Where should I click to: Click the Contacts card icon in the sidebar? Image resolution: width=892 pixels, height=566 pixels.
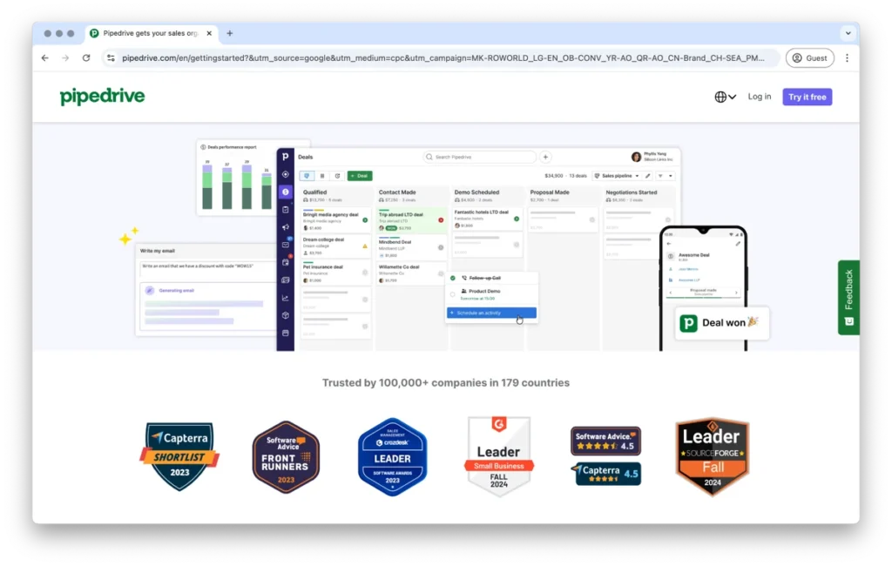click(x=286, y=280)
